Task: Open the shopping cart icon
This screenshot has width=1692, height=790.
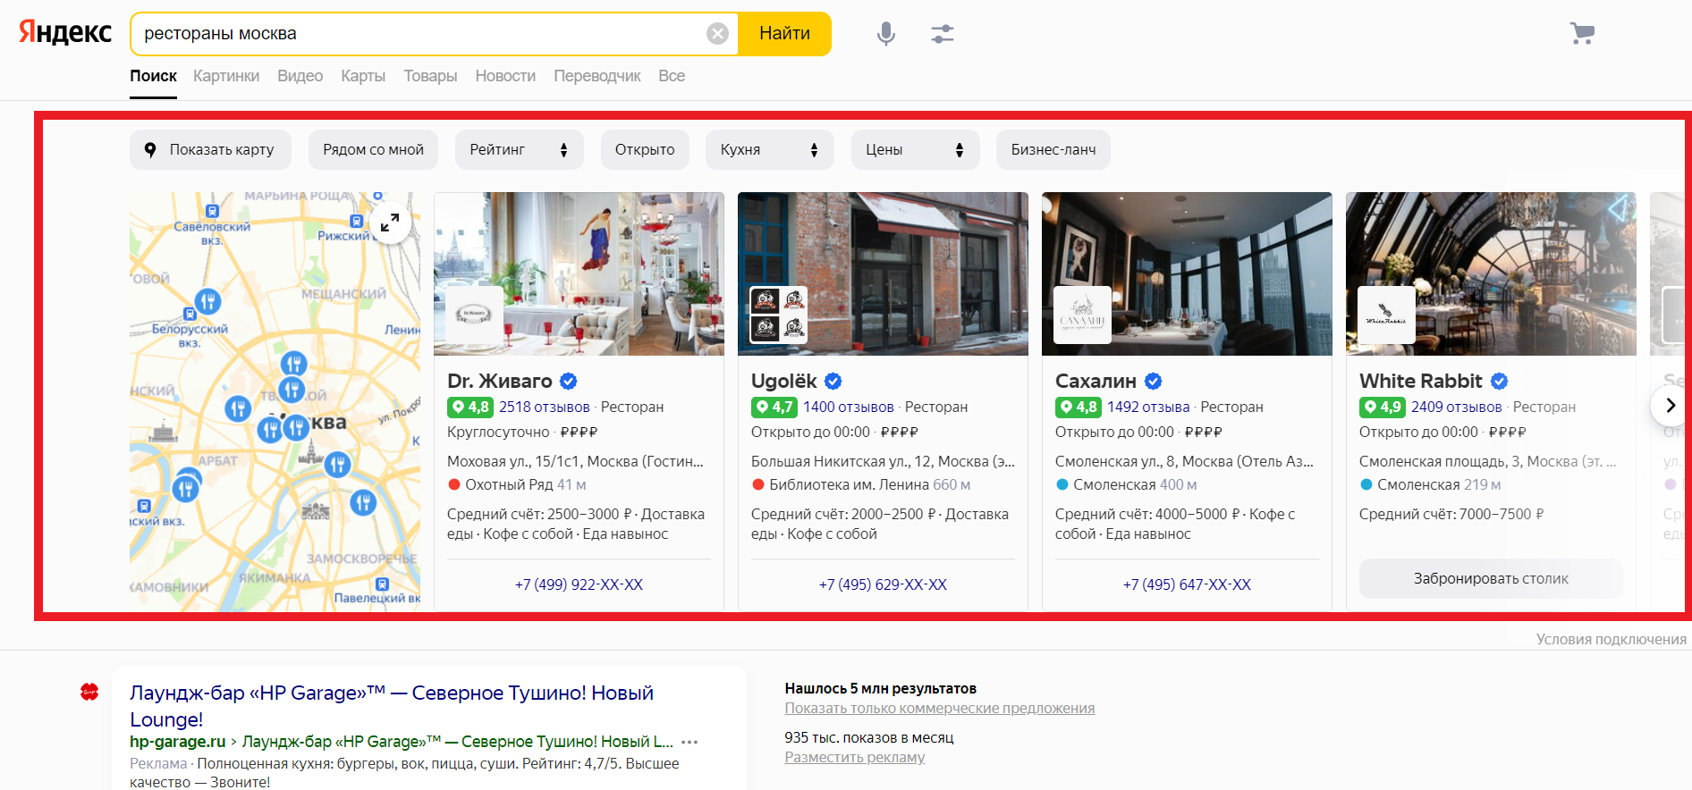Action: pos(1582,34)
